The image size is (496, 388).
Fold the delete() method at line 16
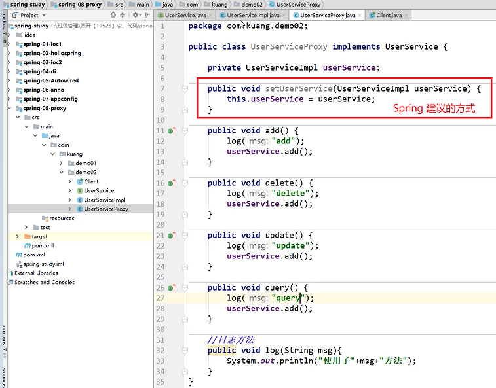[185, 183]
